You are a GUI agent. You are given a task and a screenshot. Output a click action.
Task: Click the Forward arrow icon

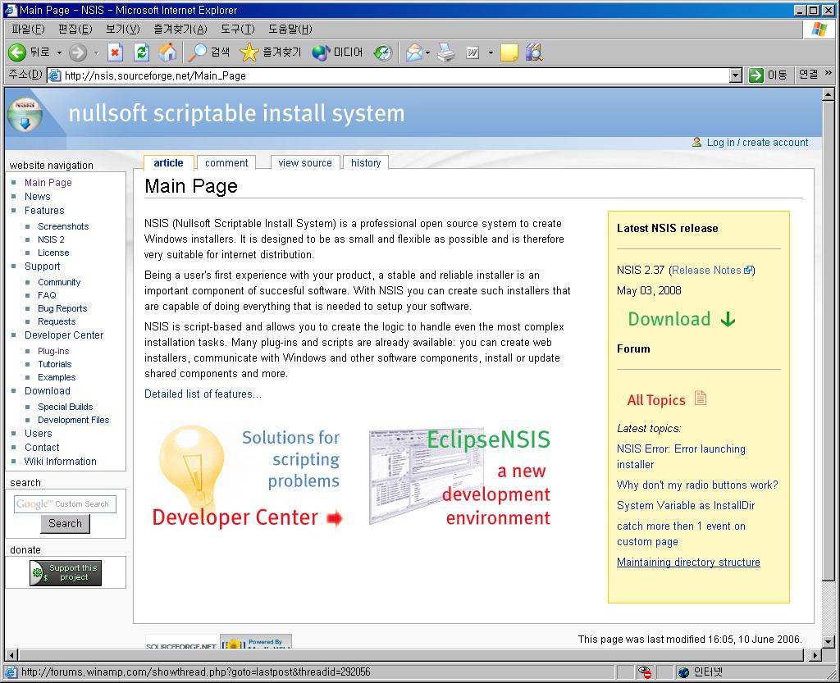pos(78,52)
